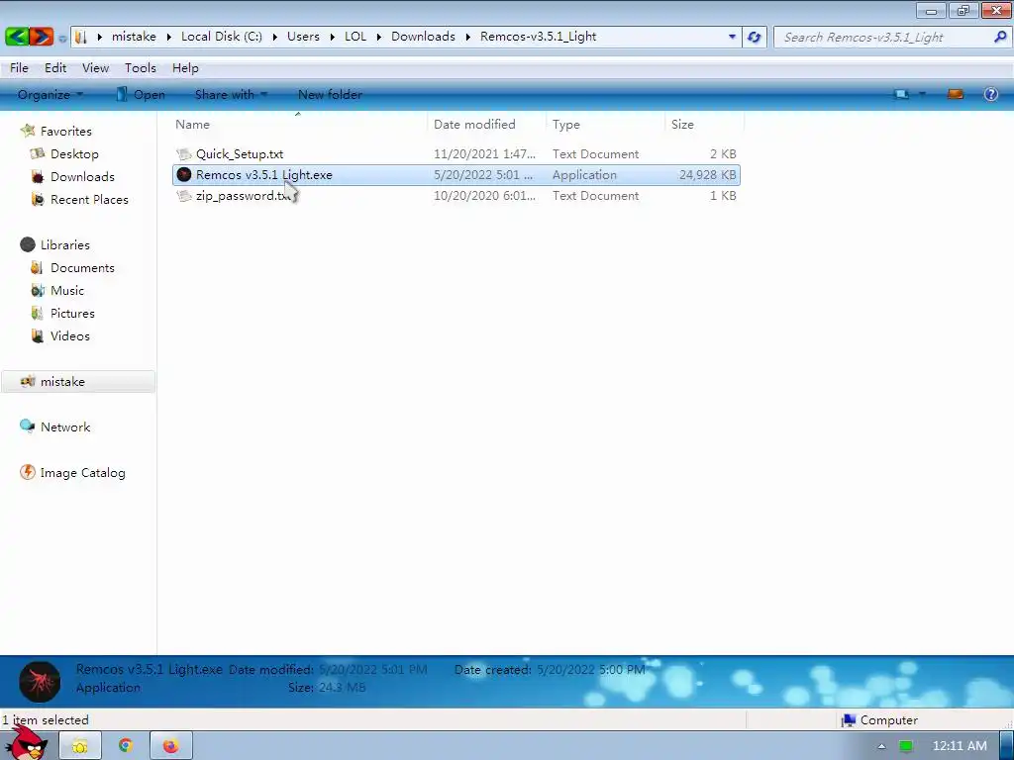Open Image Catalog in the sidebar
This screenshot has width=1014, height=760.
(83, 473)
